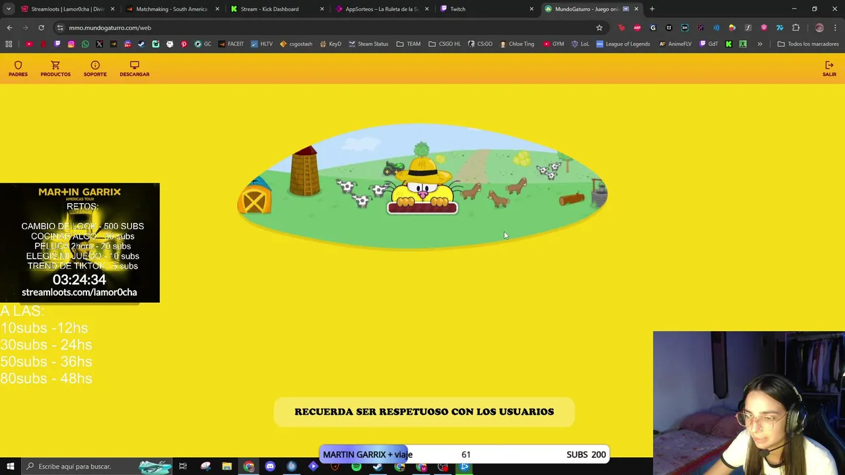Image resolution: width=845 pixels, height=475 pixels.
Task: Open File Explorer from the taskbar
Action: click(x=227, y=466)
